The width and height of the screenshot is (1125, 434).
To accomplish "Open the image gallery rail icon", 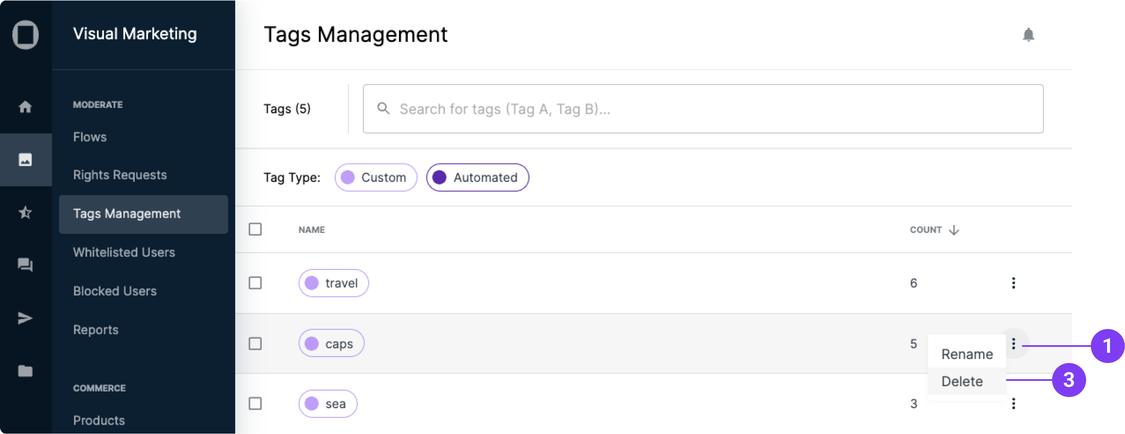I will click(26, 160).
